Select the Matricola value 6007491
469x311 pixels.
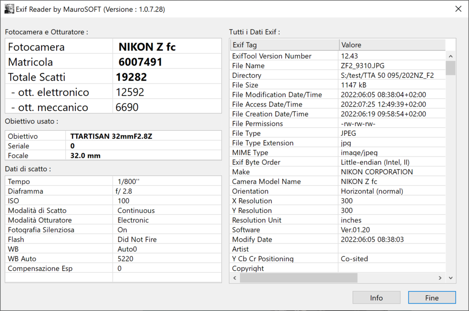[x=140, y=62]
